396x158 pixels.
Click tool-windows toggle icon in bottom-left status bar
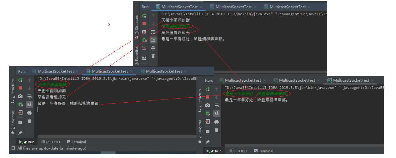[x=13, y=148]
